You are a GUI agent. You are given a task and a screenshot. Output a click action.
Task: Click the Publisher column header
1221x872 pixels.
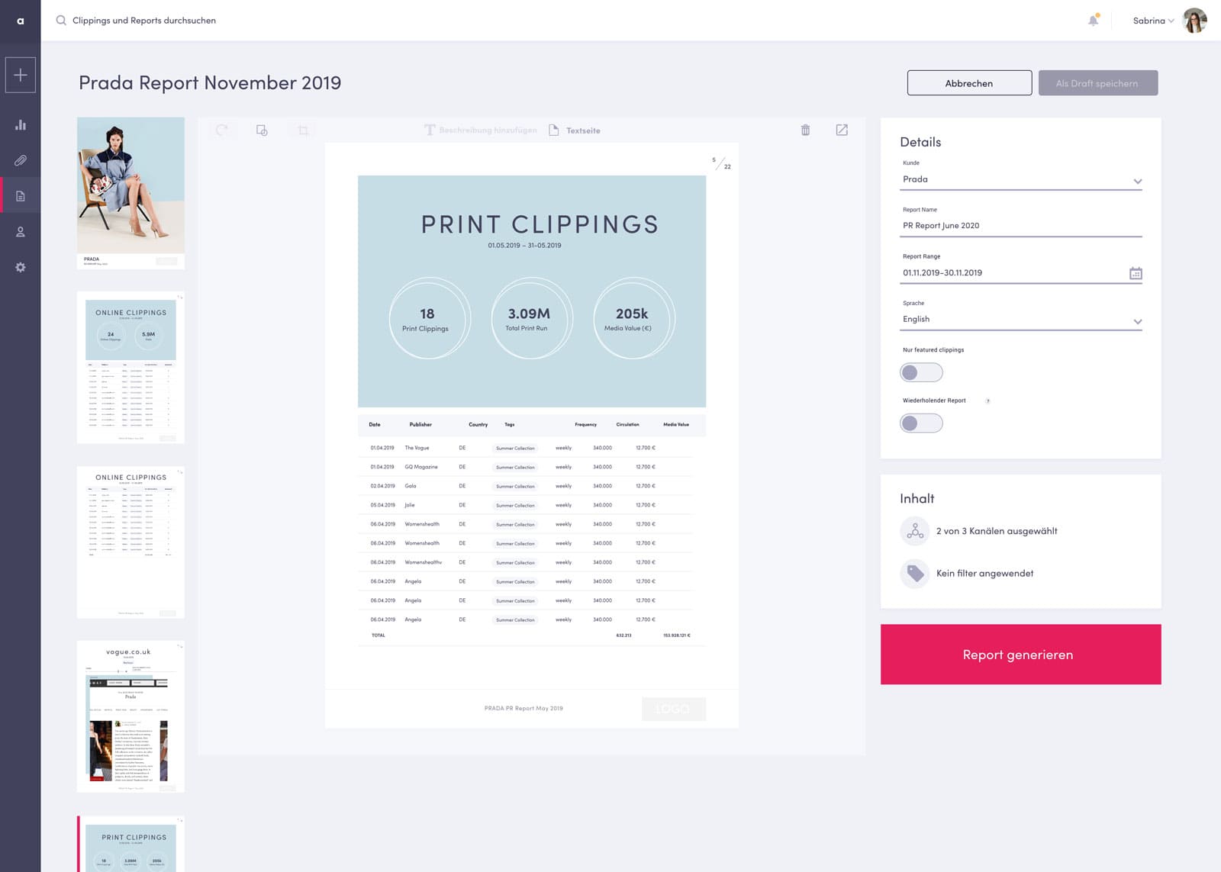pyautogui.click(x=420, y=424)
